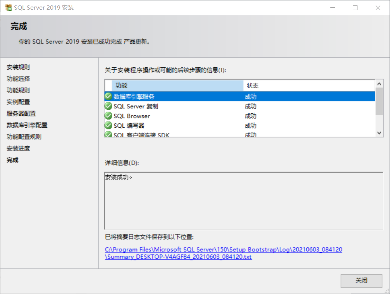Open the summary log file path link
The width and height of the screenshot is (390, 294).
click(x=223, y=253)
